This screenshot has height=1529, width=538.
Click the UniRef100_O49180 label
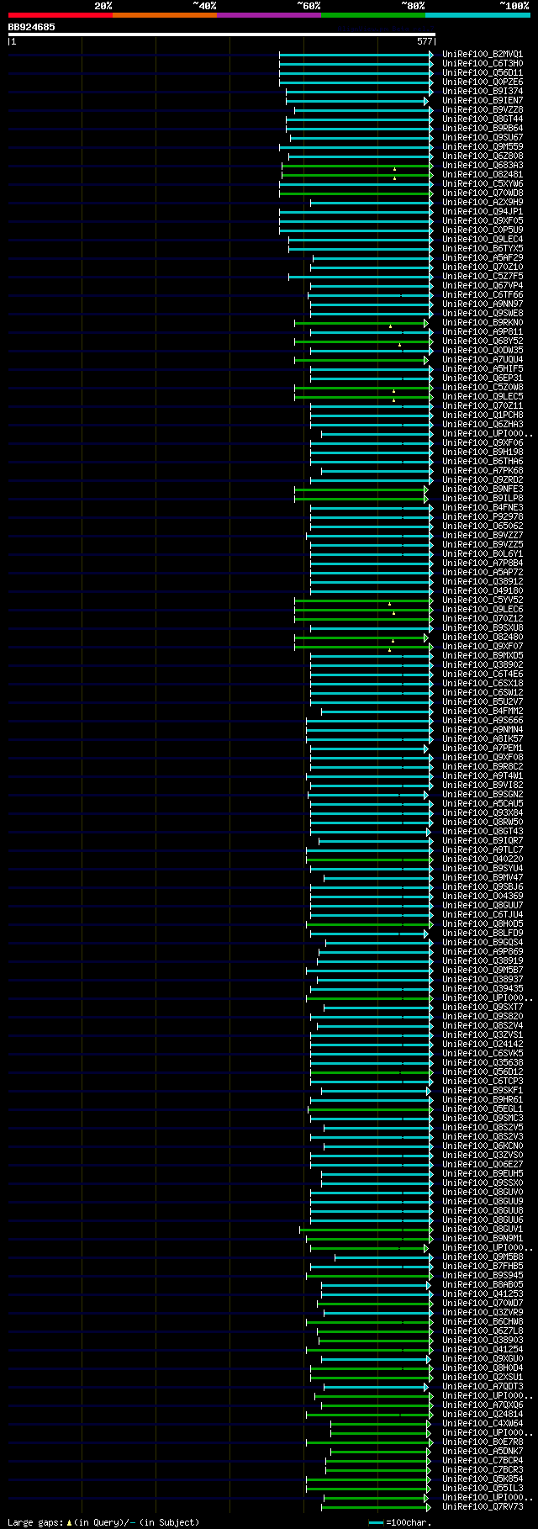[483, 590]
